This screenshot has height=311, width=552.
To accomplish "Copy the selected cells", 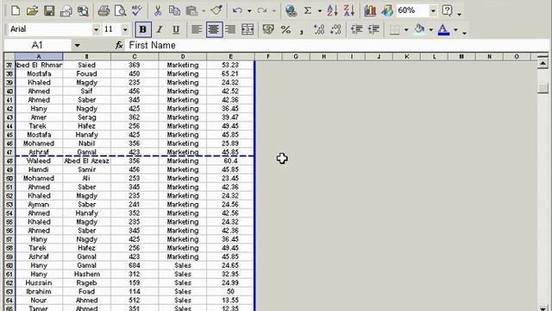I will pyautogui.click(x=174, y=11).
